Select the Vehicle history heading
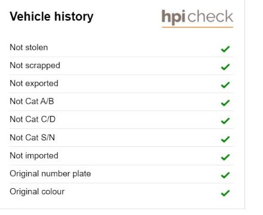Viewport: 263px width, 215px height. point(51,17)
